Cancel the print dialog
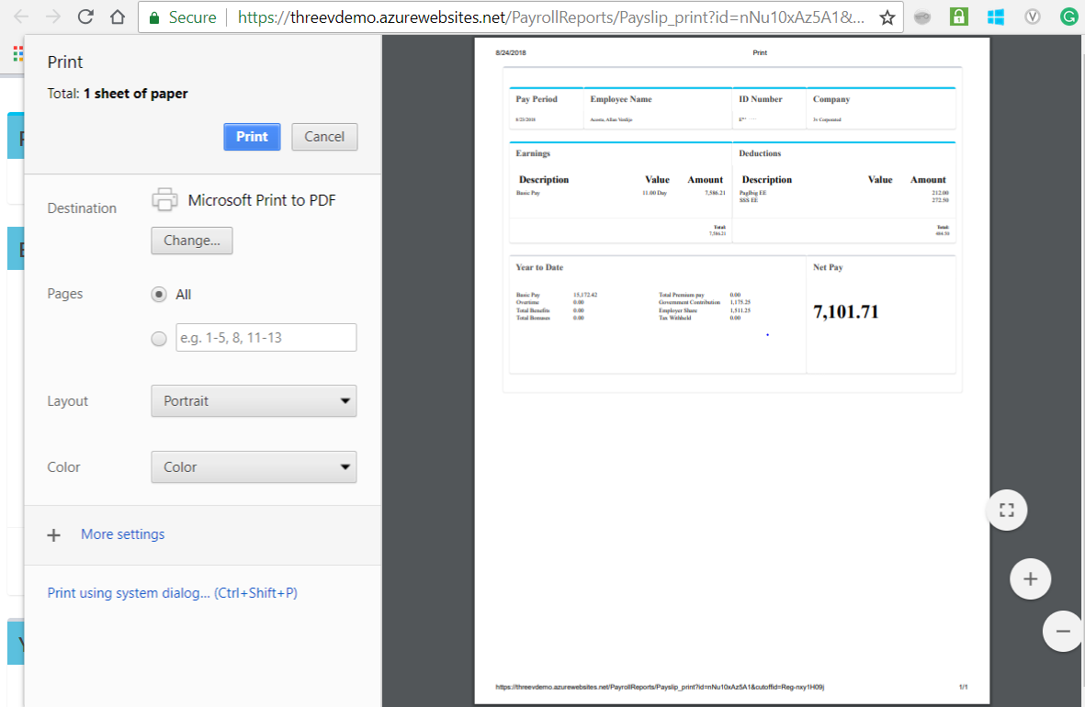1085x707 pixels. tap(324, 137)
